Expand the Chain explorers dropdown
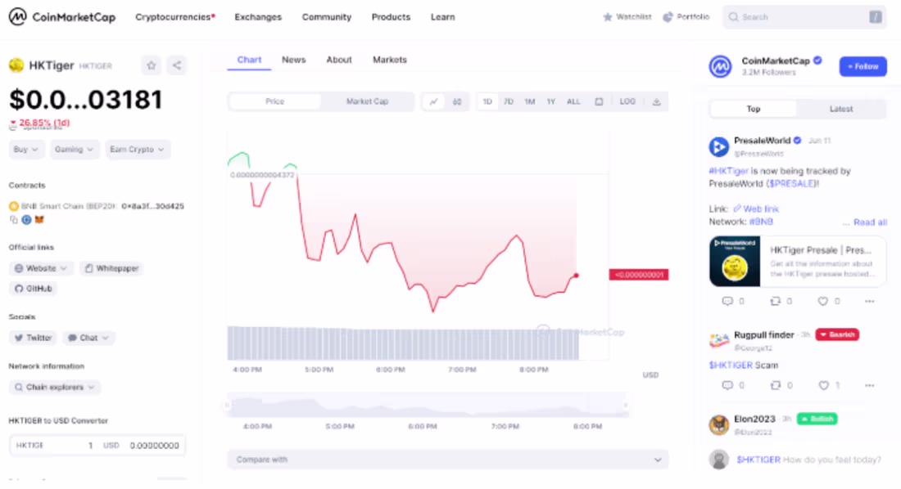The image size is (901, 489). click(x=55, y=387)
